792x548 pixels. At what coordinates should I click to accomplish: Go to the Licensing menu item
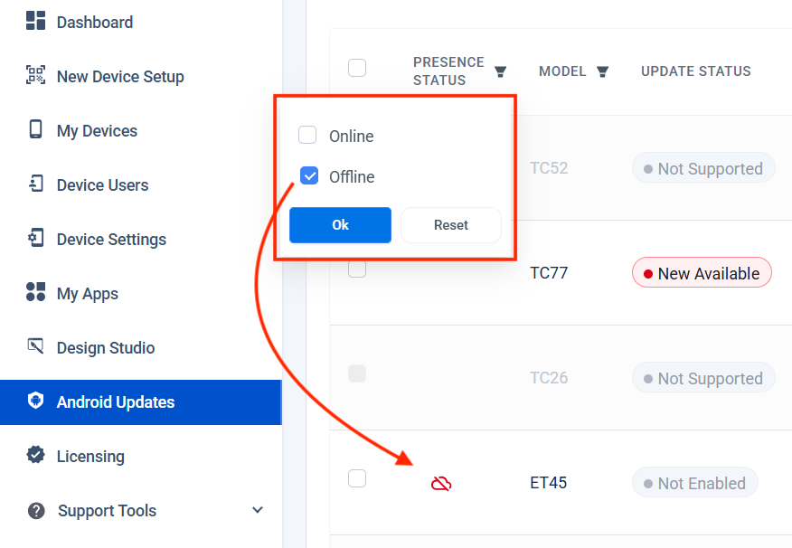coord(90,457)
